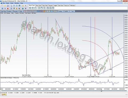128x98 pixels.
Task: Click the yellow circle icon in top toolbar
Action: [x=23, y=6]
